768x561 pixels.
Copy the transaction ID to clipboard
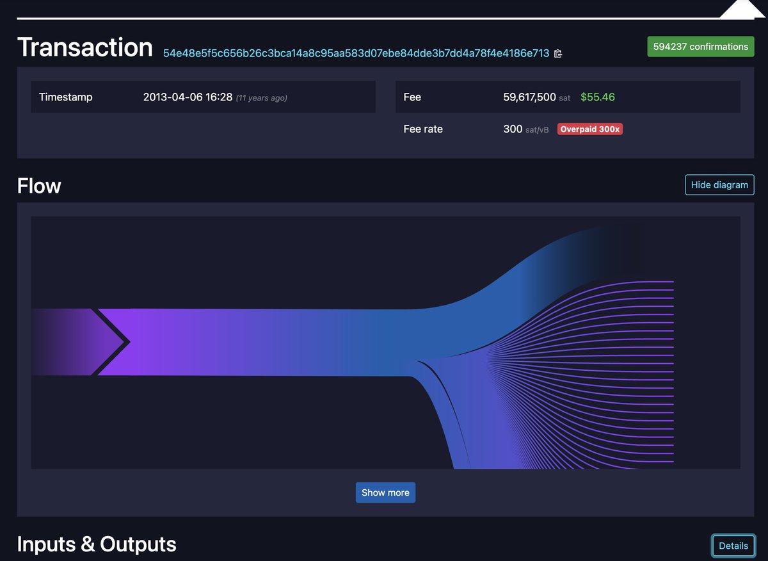tap(557, 53)
